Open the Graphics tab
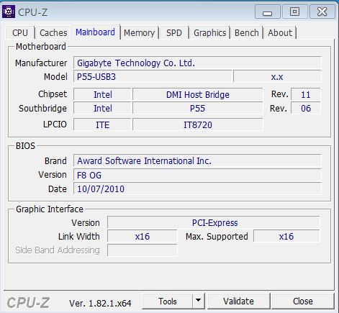Viewport: 339px width, 313px height. tap(209, 33)
